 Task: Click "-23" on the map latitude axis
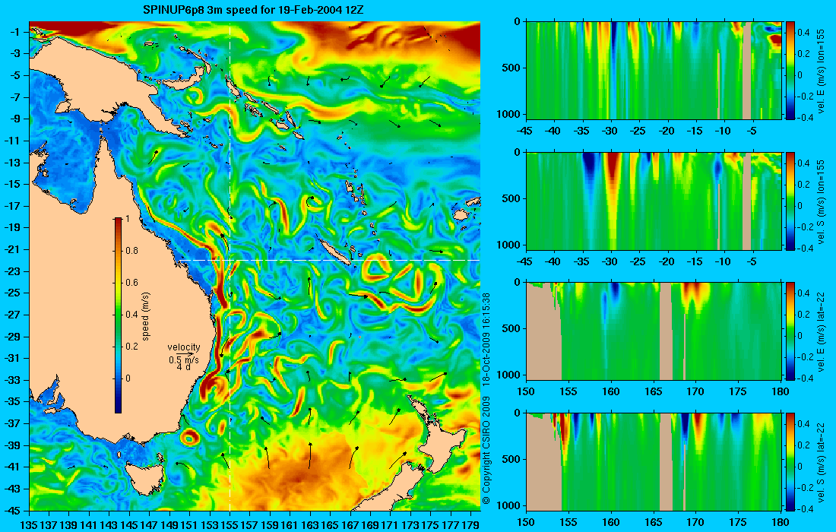(13, 271)
